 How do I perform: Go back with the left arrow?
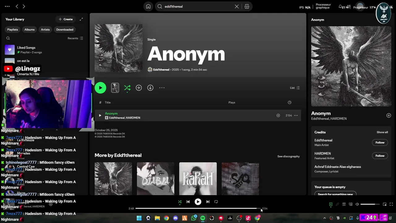click(x=17, y=6)
